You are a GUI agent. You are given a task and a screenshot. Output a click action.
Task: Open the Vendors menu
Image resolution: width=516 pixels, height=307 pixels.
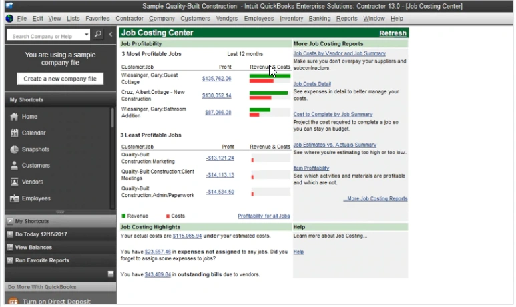[227, 19]
